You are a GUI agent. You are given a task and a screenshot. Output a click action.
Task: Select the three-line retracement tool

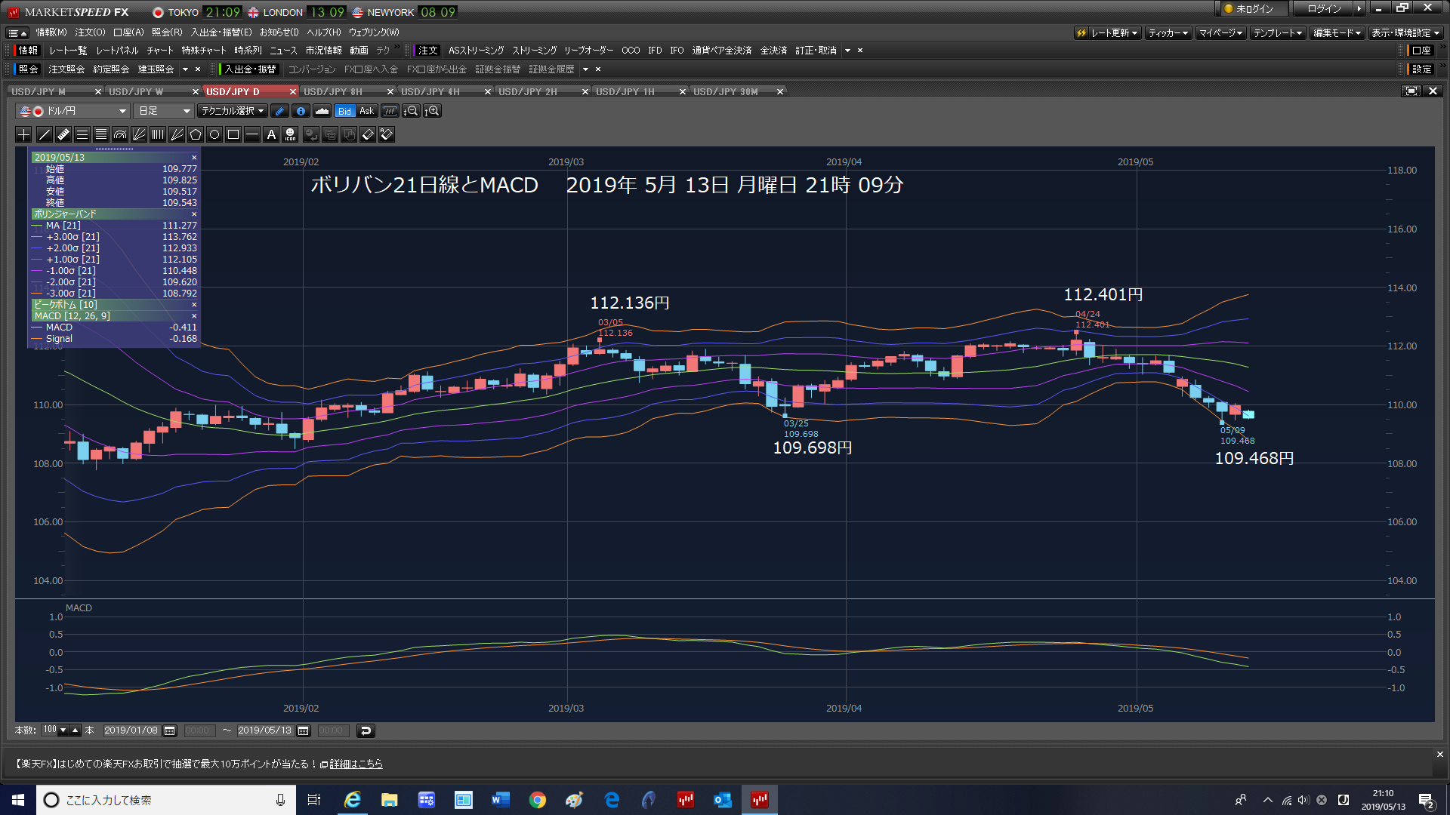[82, 135]
